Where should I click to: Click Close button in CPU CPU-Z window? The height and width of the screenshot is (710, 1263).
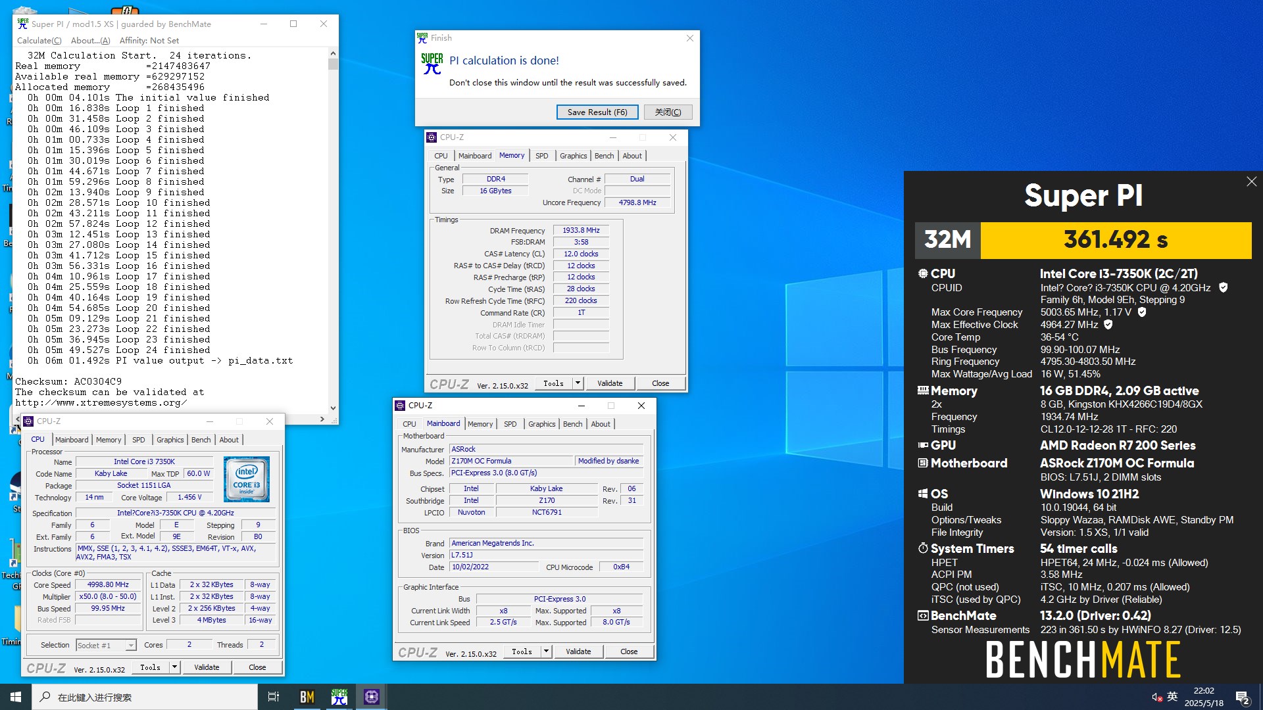(x=257, y=667)
